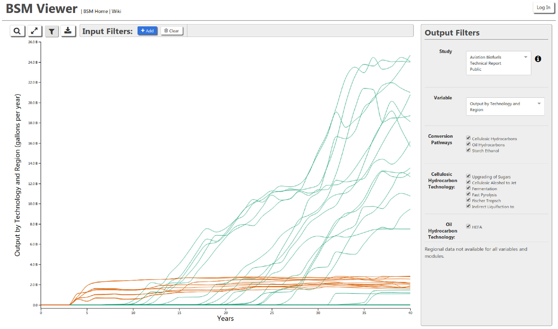The height and width of the screenshot is (329, 558).
Task: Click the download icon button
Action: pos(68,31)
